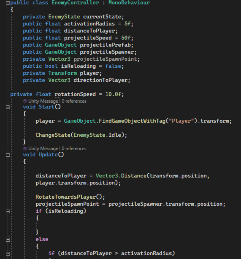Click activationRadius in the if comparison
The image size is (241, 259).
pos(147,254)
